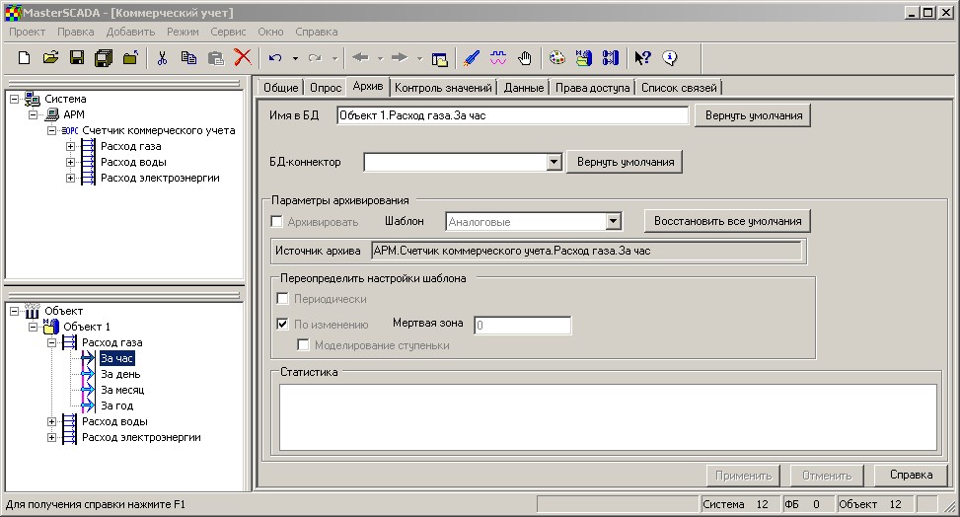
Task: Click the blue pen startup mode icon
Action: [471, 58]
